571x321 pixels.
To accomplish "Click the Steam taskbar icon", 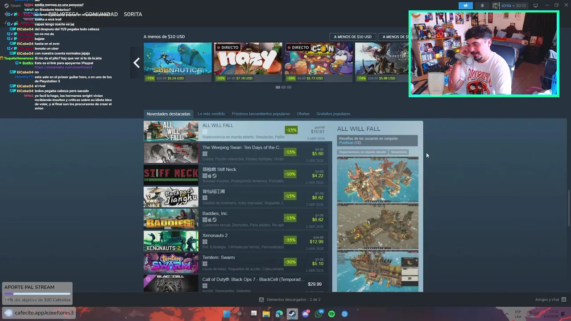I will pyautogui.click(x=292, y=314).
